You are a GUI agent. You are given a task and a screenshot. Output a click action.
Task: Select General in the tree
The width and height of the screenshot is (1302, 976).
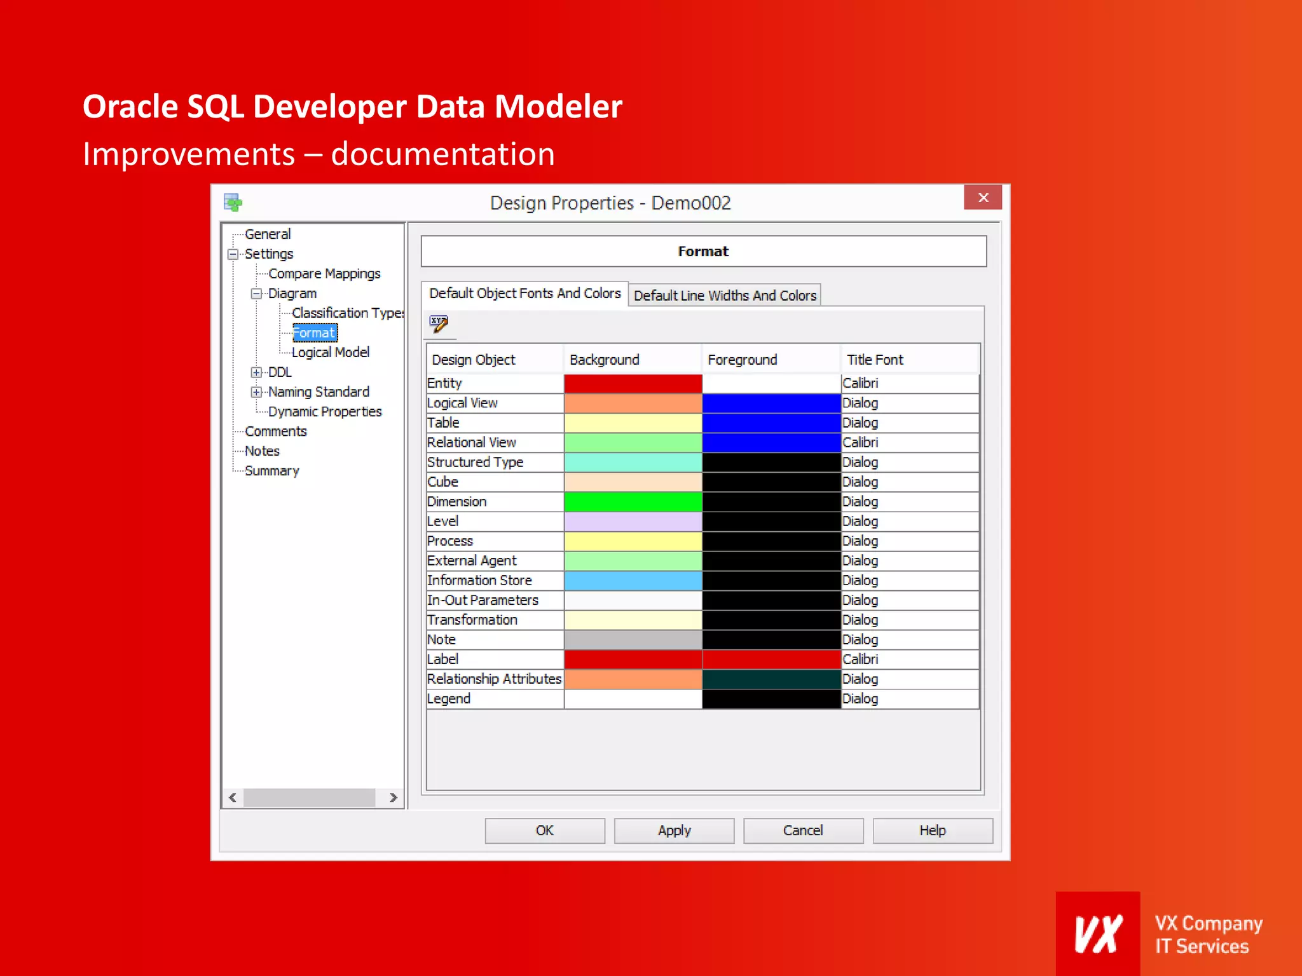pos(268,234)
